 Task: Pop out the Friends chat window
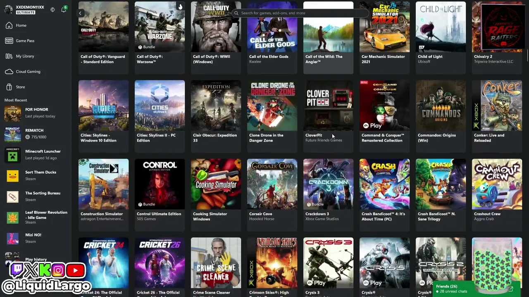tap(511, 289)
